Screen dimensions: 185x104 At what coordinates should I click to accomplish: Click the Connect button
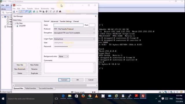(x=64, y=80)
